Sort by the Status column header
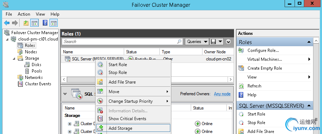The width and height of the screenshot is (322, 134). coord(142,52)
